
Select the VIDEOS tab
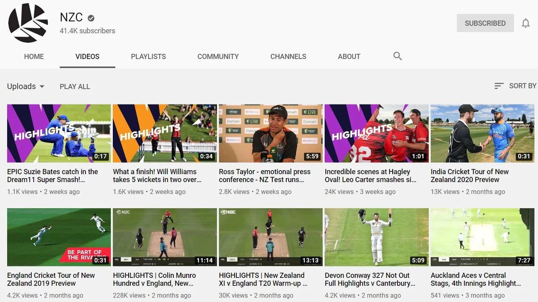pos(87,57)
